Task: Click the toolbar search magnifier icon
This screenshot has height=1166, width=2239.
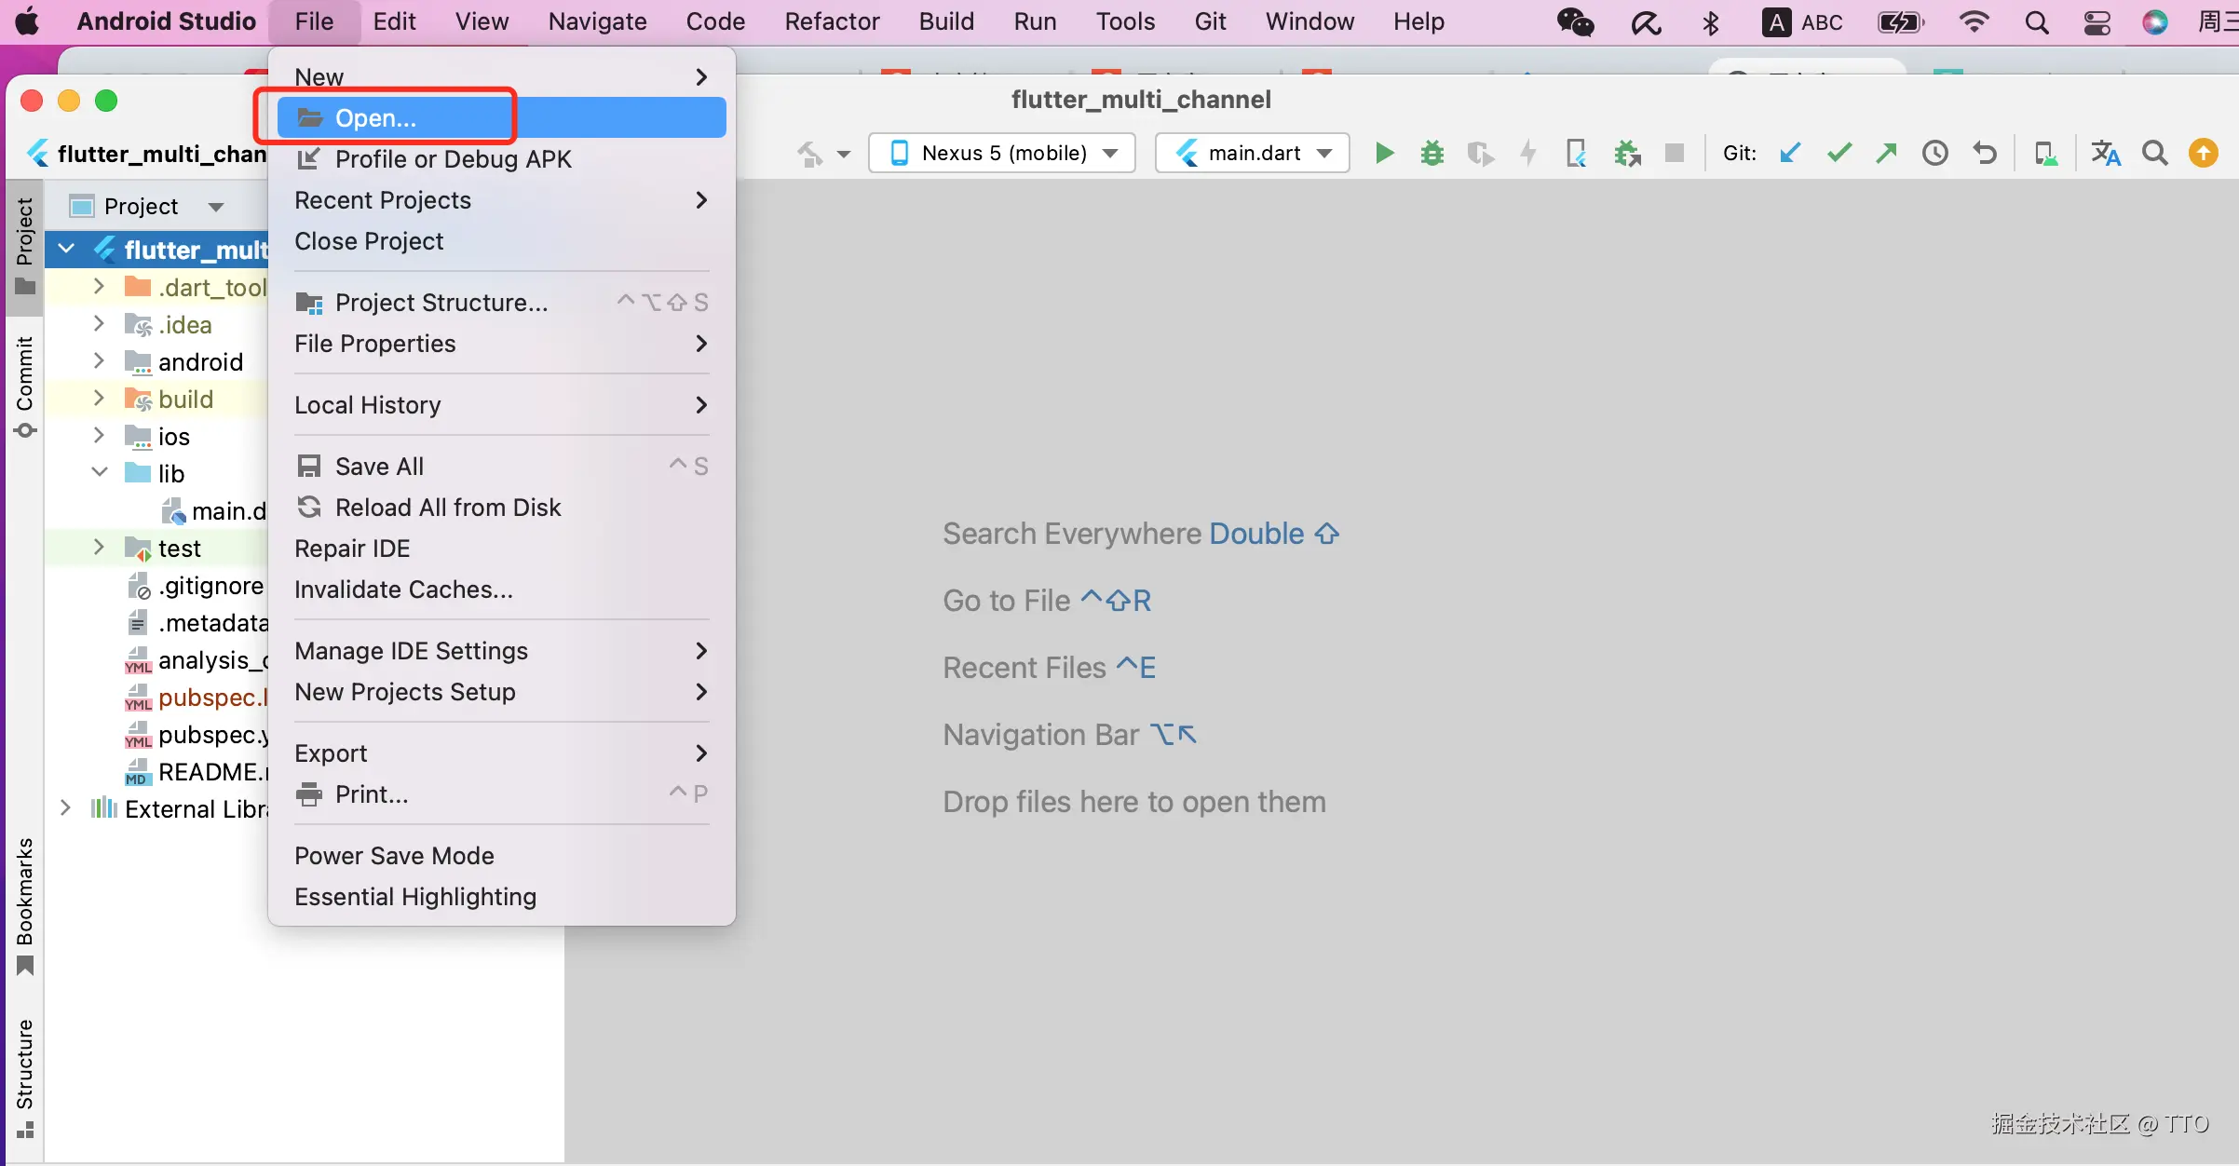Action: click(x=2154, y=153)
